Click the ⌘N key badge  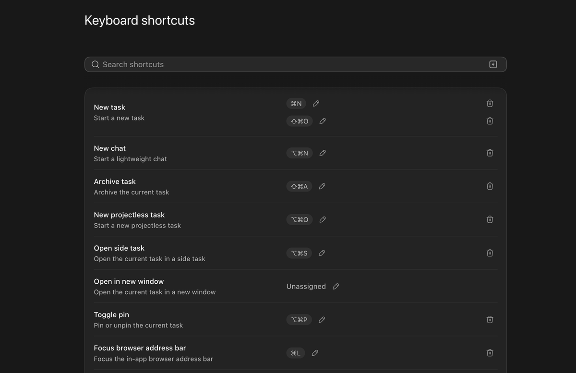point(296,103)
